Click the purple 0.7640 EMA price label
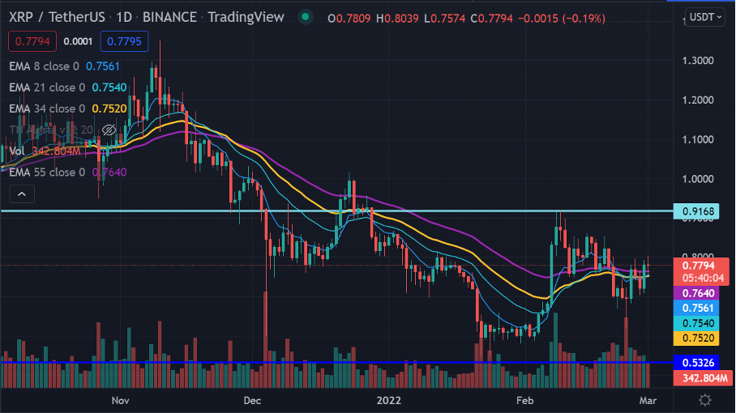This screenshot has height=413, width=736. tap(696, 293)
